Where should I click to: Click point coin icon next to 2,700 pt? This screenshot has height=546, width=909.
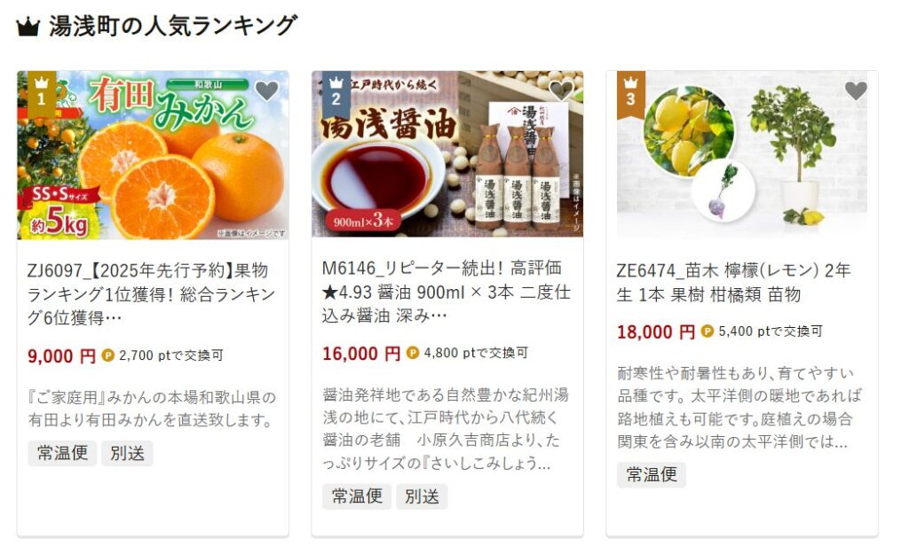(x=107, y=355)
